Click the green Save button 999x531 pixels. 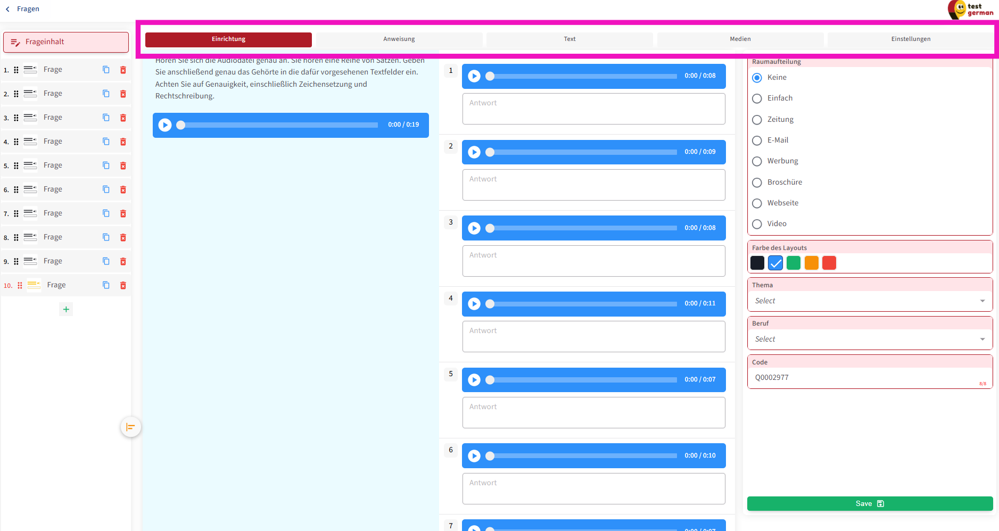click(869, 503)
